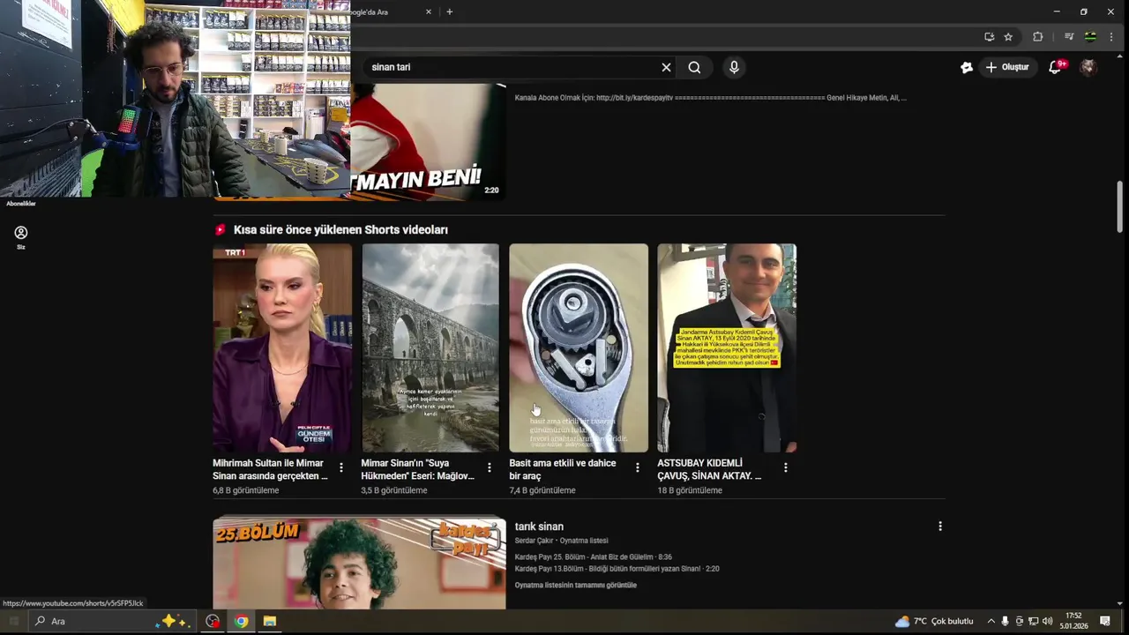
Task: Click title Basit ama etkili ve dahice
Action: coord(563,469)
